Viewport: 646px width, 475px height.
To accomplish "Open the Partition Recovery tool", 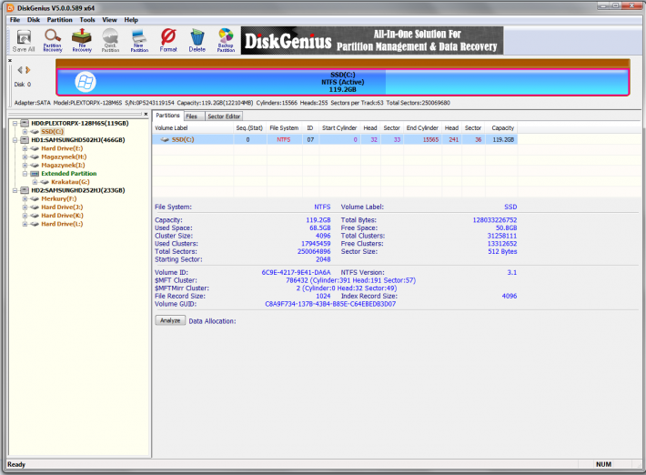I will click(53, 41).
